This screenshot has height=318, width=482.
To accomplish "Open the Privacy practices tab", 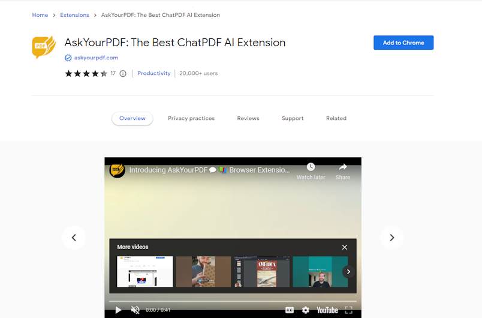I will click(x=191, y=118).
